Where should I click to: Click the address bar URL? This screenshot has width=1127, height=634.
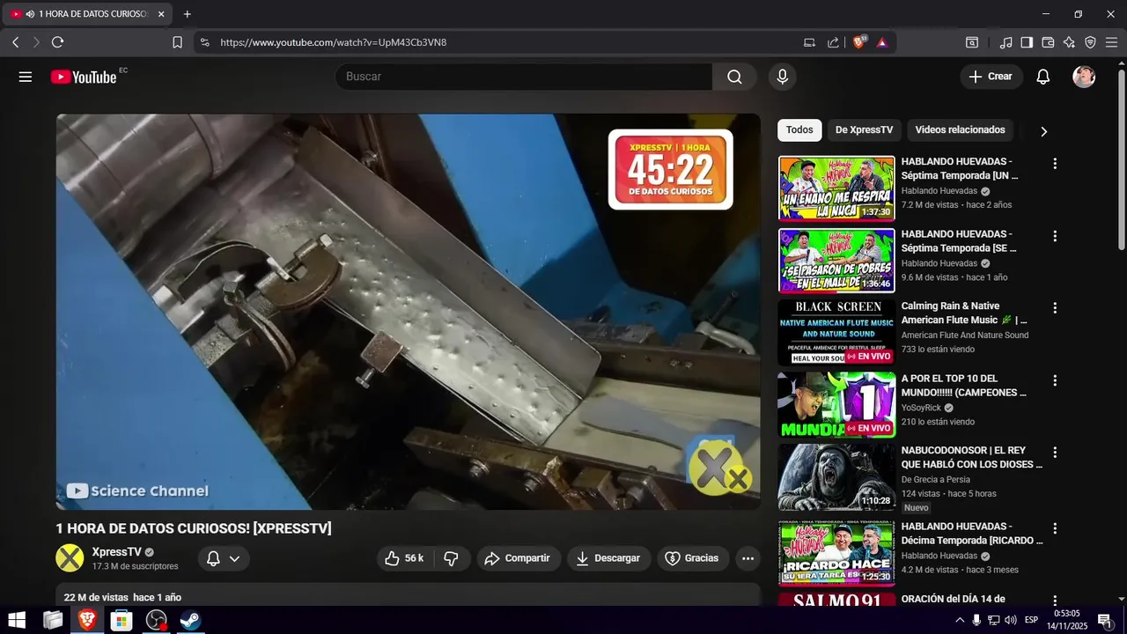point(333,42)
